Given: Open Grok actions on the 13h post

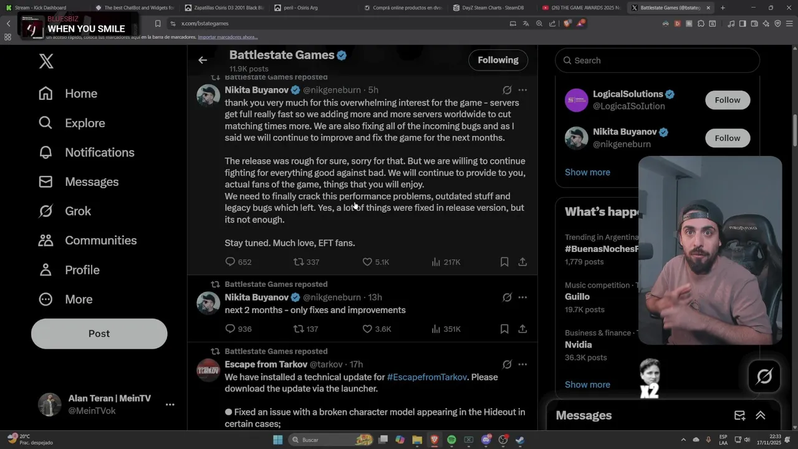Looking at the screenshot, I should tap(507, 297).
